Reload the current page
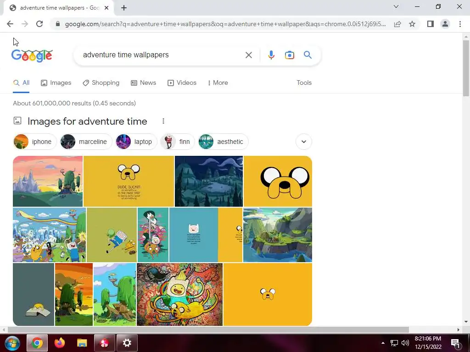This screenshot has height=352, width=470. click(x=39, y=24)
